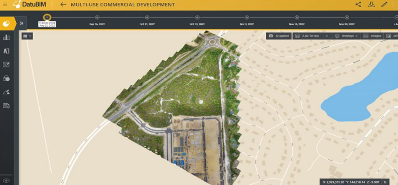Go back using the left arrow
398x185 pixels.
[x=63, y=5]
